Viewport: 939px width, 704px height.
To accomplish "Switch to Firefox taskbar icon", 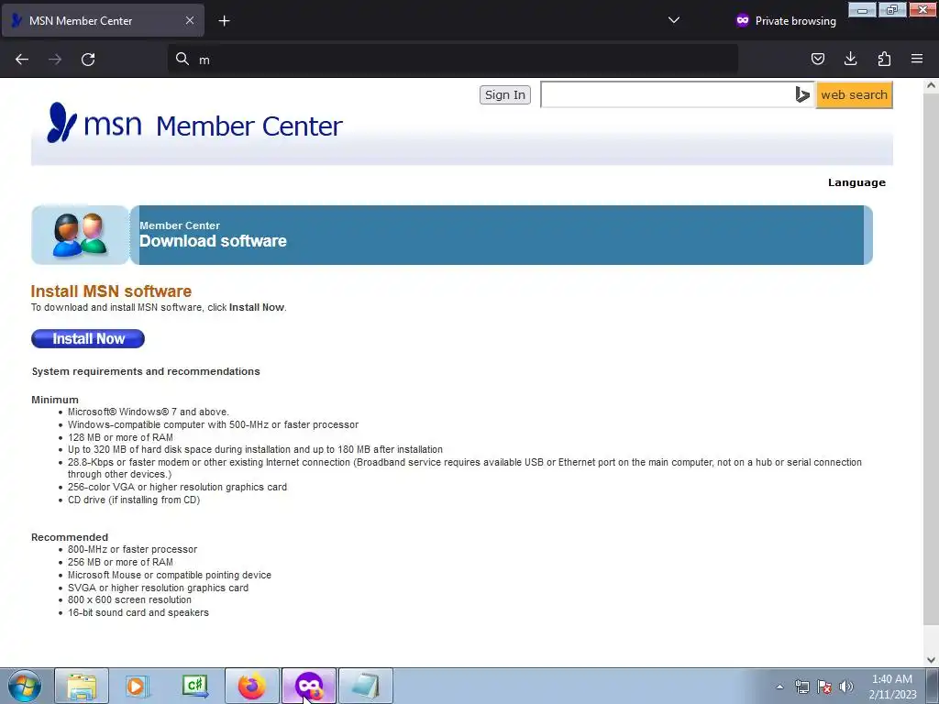I will 252,686.
